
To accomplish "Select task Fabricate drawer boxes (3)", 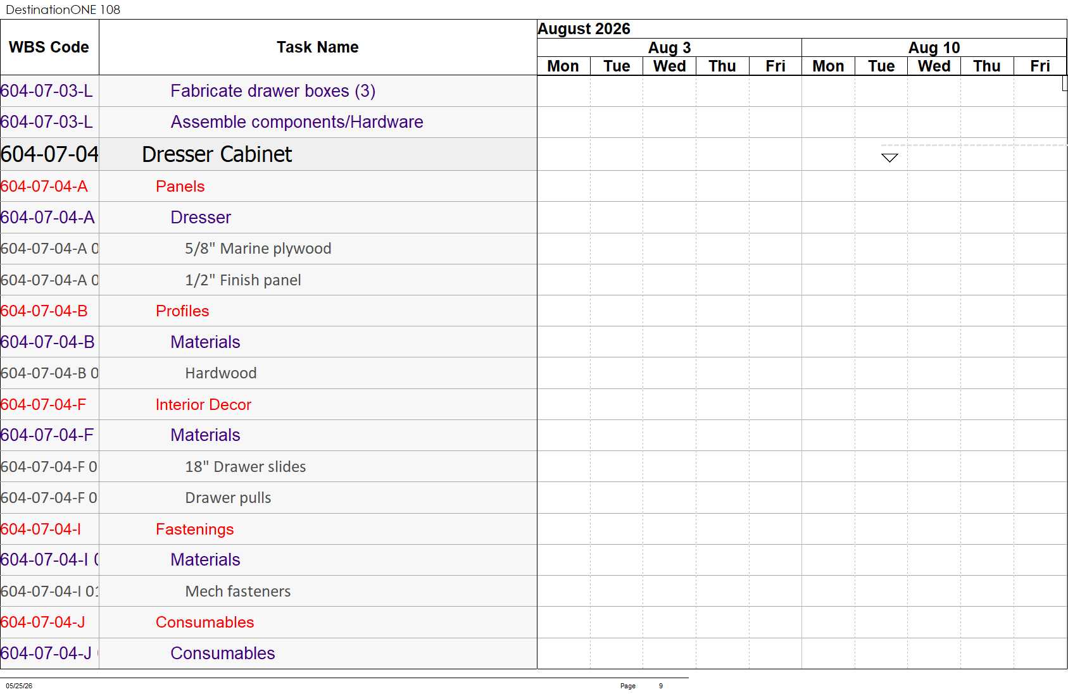I will 273,91.
